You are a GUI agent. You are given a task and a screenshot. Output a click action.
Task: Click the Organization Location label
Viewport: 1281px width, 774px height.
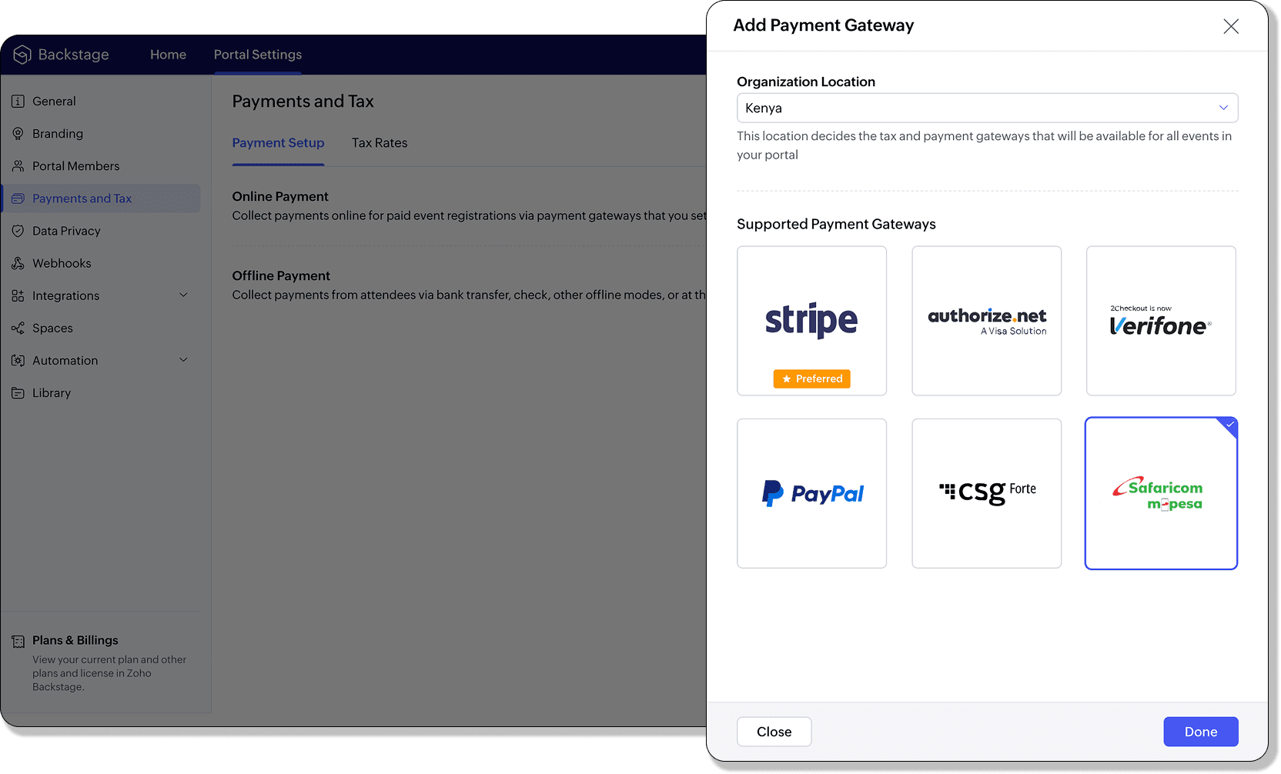[x=806, y=82]
